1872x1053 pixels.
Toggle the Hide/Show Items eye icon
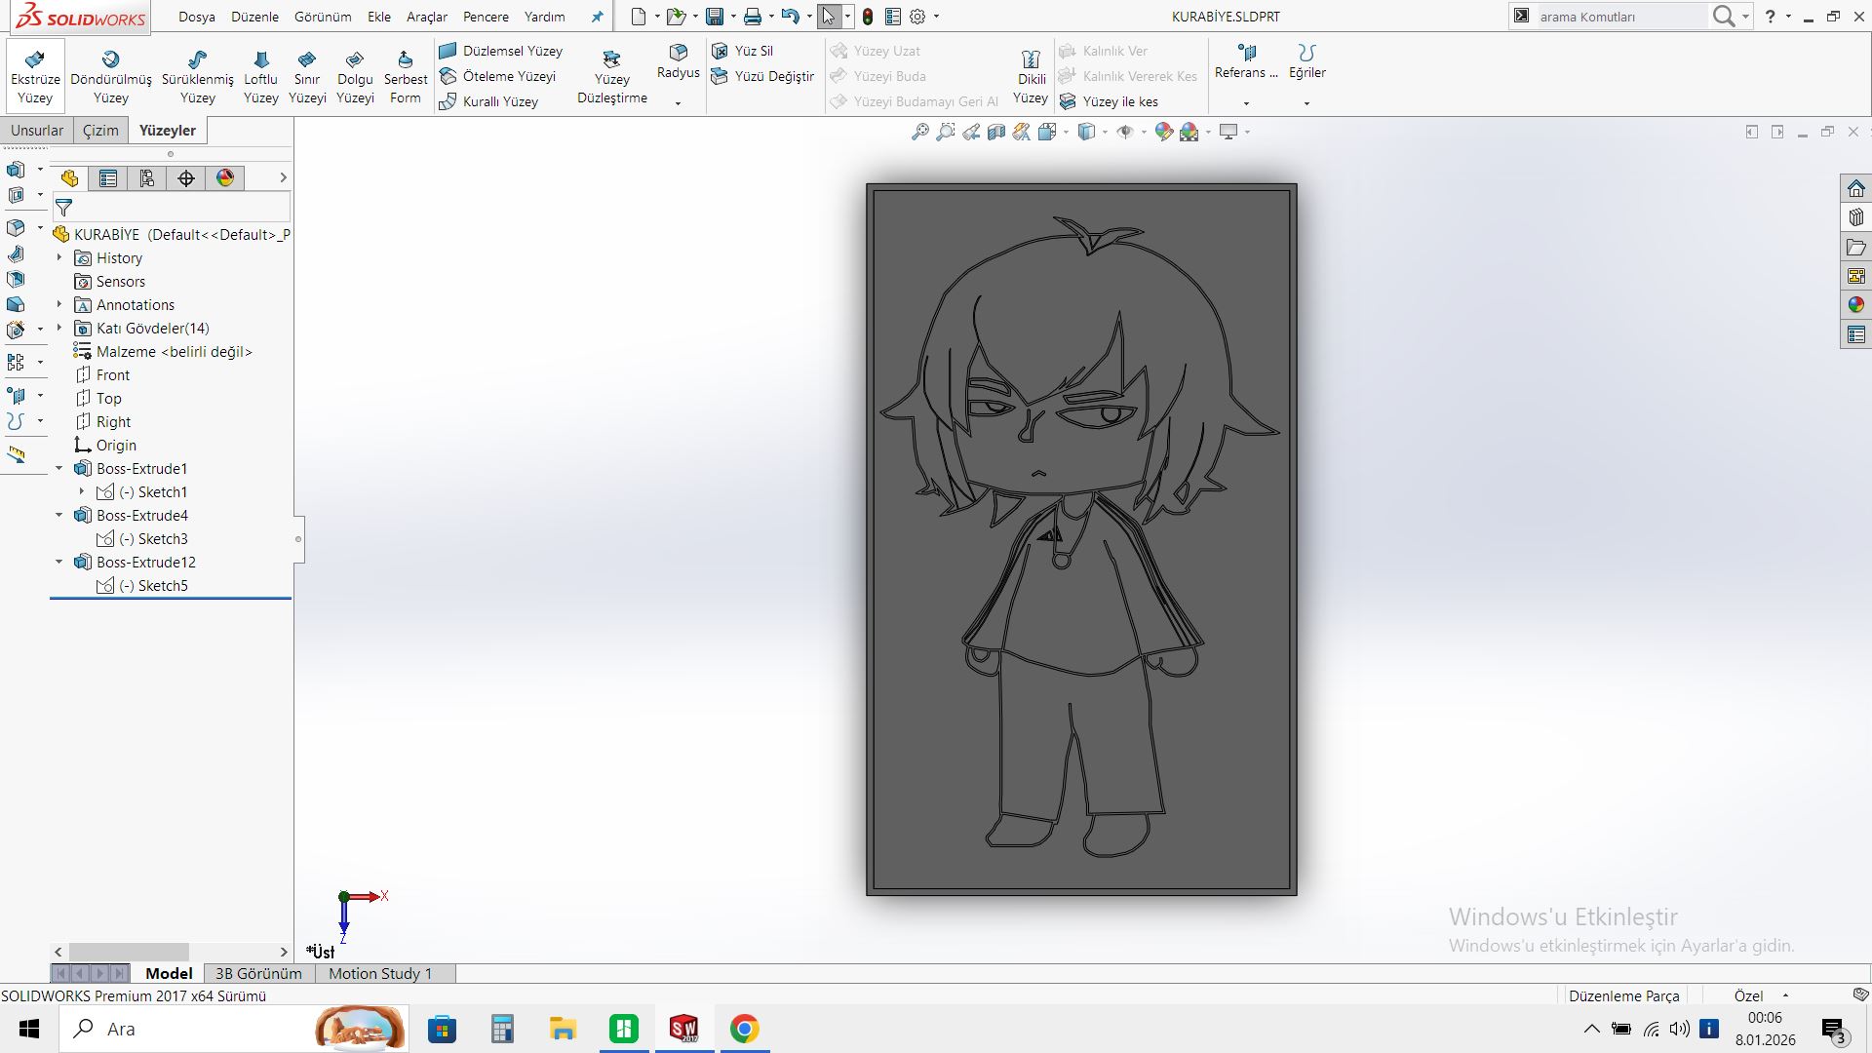pyautogui.click(x=1124, y=132)
